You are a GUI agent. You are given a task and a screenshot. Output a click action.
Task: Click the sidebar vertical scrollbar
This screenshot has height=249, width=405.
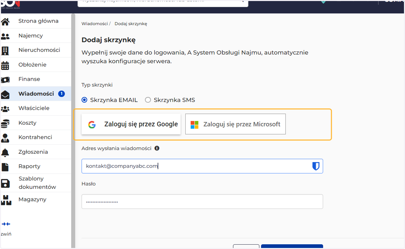73,131
